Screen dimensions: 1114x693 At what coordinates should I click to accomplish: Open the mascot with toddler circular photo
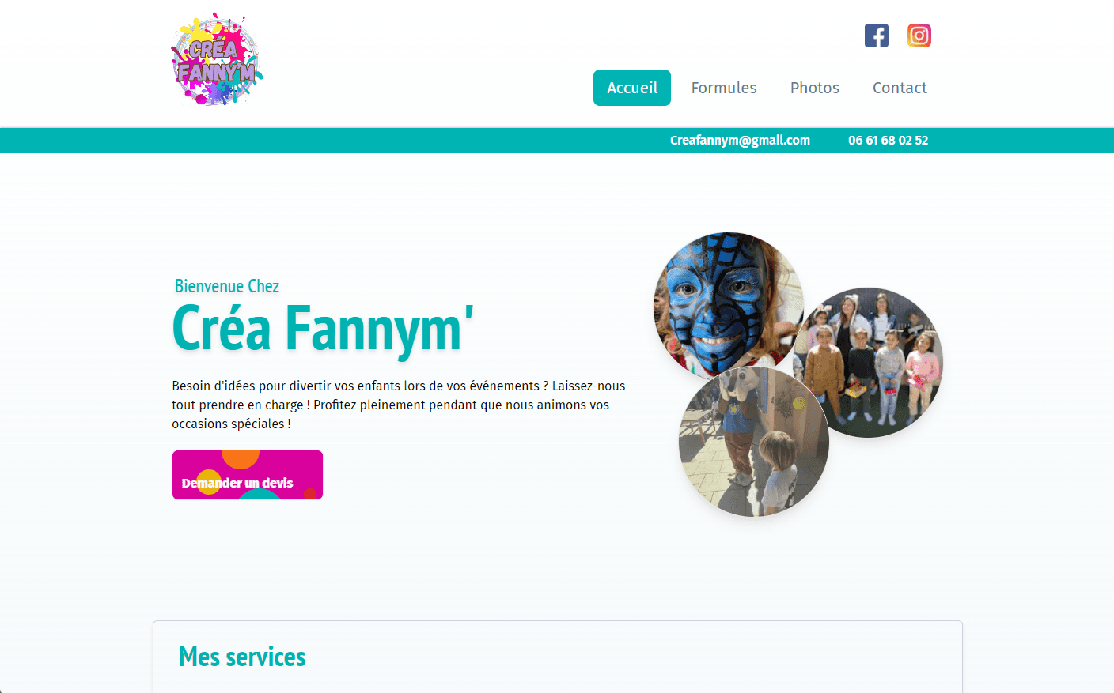[754, 442]
